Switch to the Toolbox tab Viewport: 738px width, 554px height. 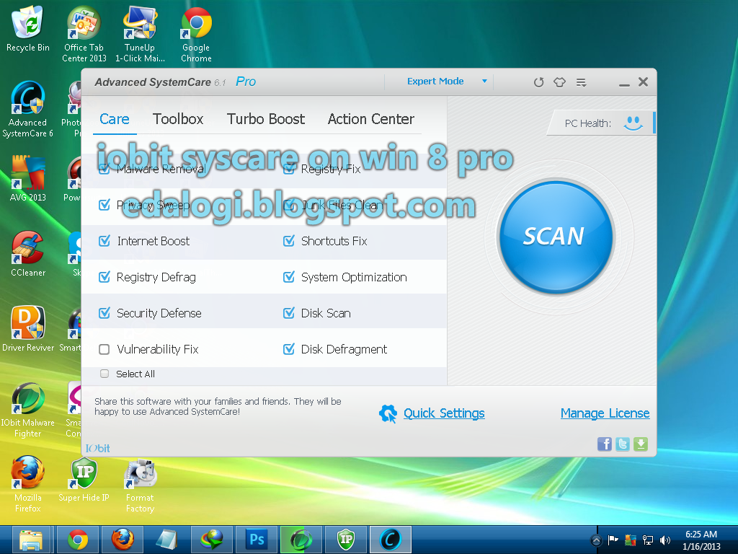tap(178, 119)
